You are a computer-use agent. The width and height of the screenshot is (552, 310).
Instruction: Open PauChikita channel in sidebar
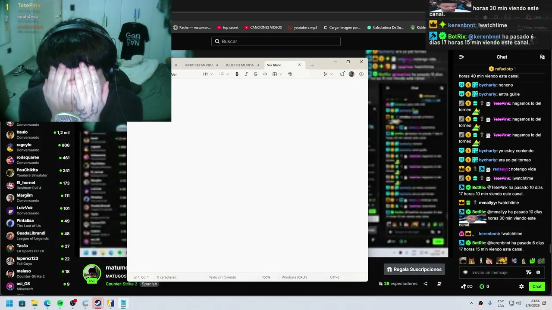38,173
